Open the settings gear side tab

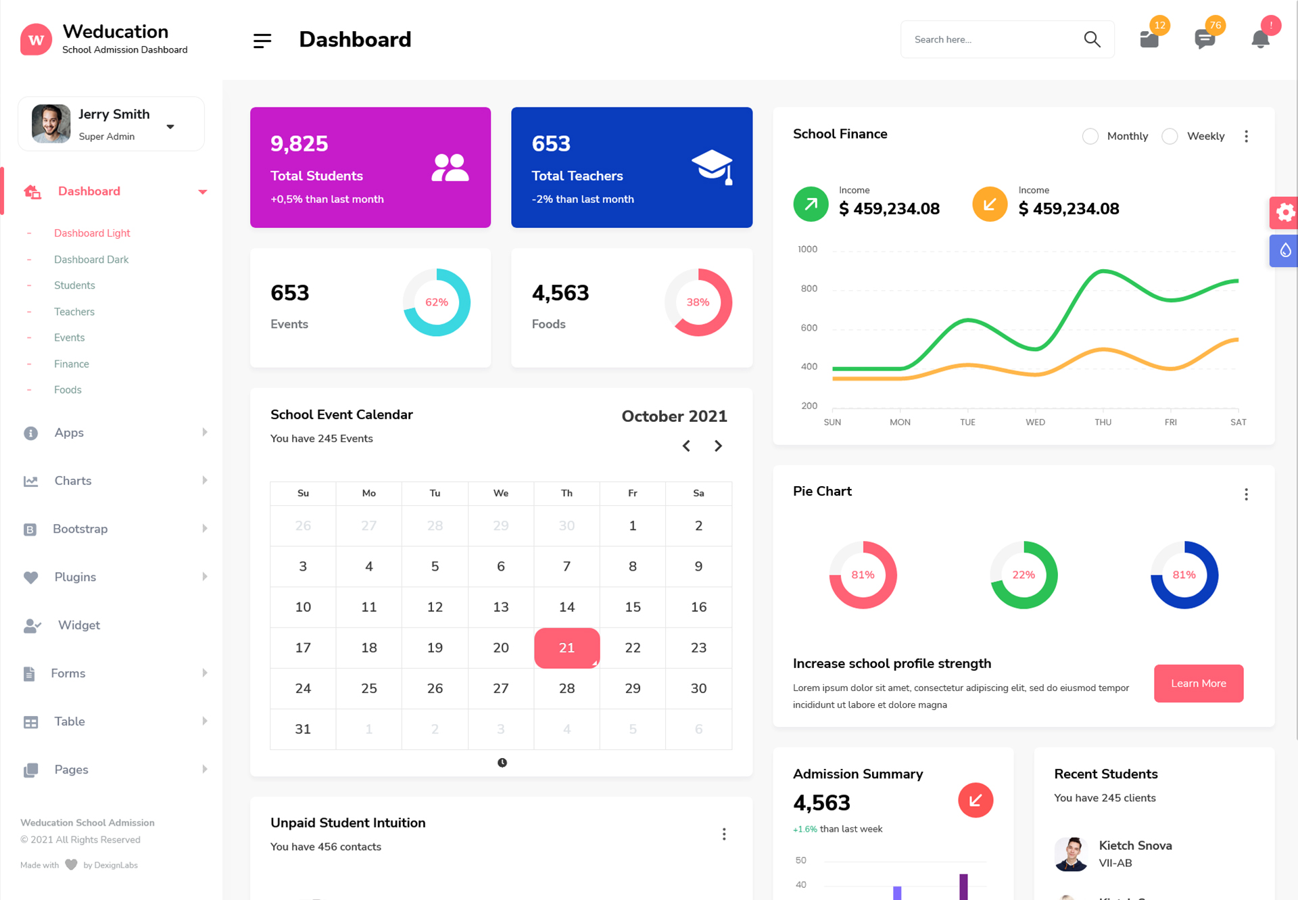[x=1284, y=213]
